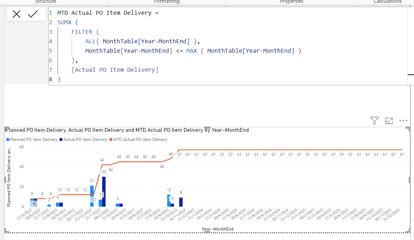Image resolution: width=414 pixels, height=240 pixels.
Task: Click the formula bar vertical scrollbar
Action: point(410,46)
